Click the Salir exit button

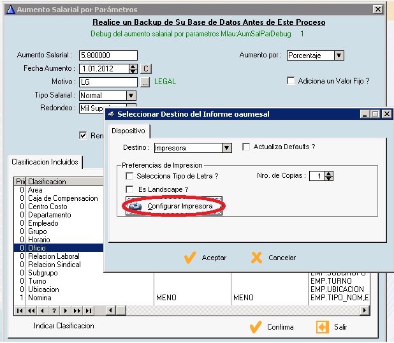click(332, 326)
